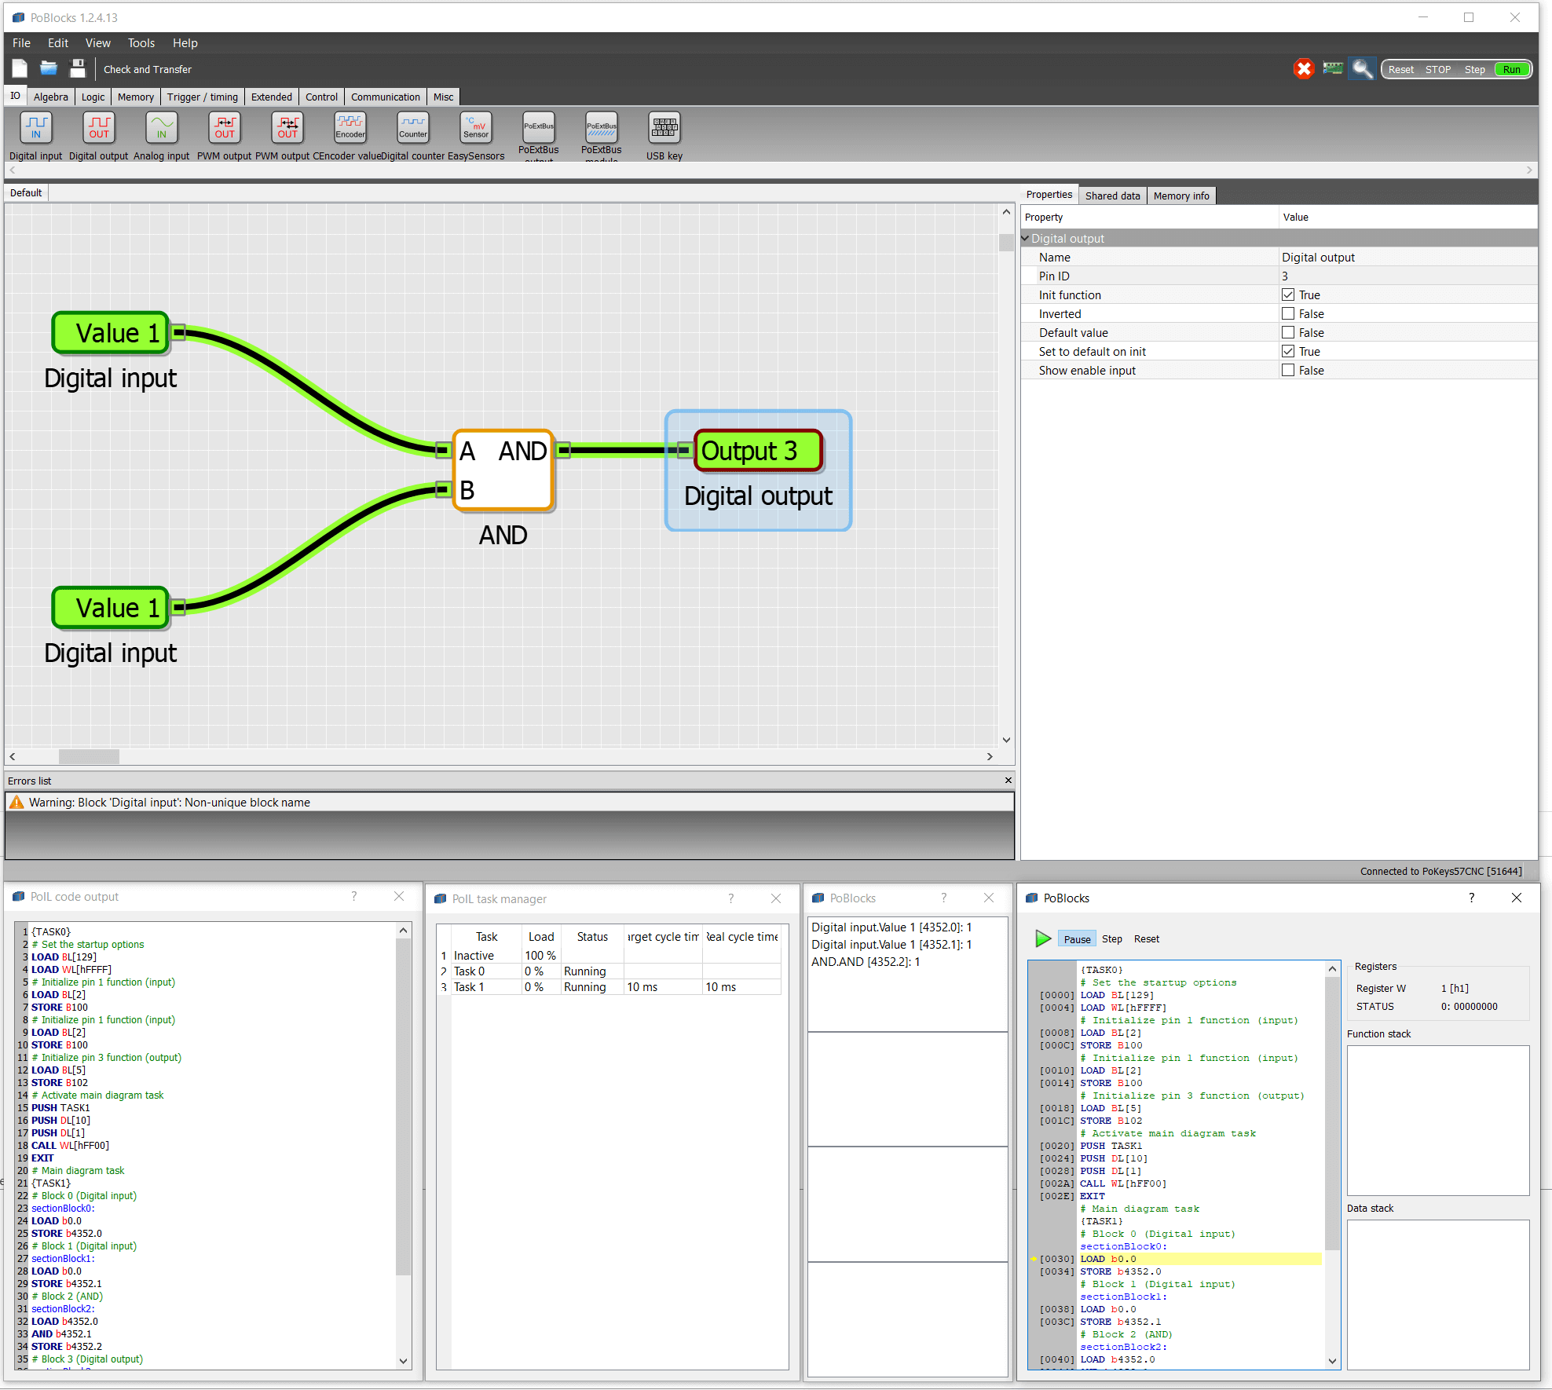Select the Analog input block icon
The width and height of the screenshot is (1552, 1390).
click(162, 127)
